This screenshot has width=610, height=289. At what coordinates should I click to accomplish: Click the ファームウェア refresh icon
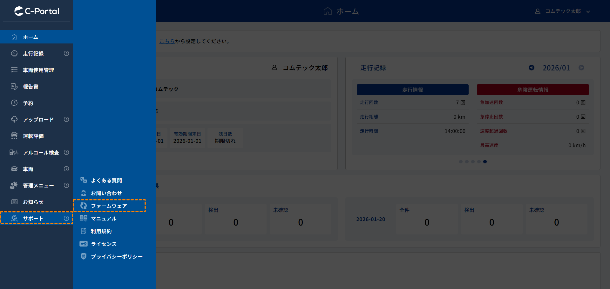coord(84,206)
